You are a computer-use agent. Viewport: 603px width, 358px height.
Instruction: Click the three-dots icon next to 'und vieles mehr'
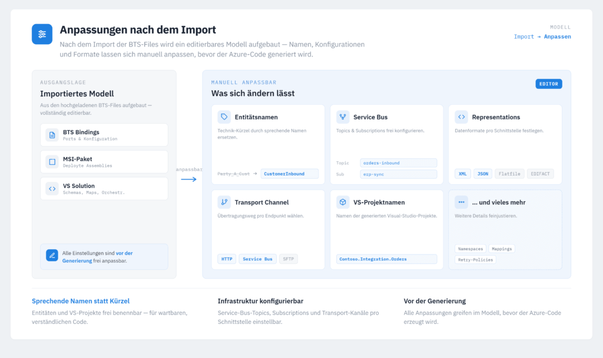[x=462, y=202]
